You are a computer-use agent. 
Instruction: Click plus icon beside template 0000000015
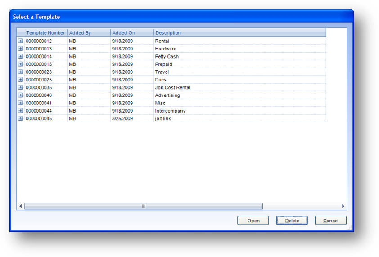[x=20, y=64]
